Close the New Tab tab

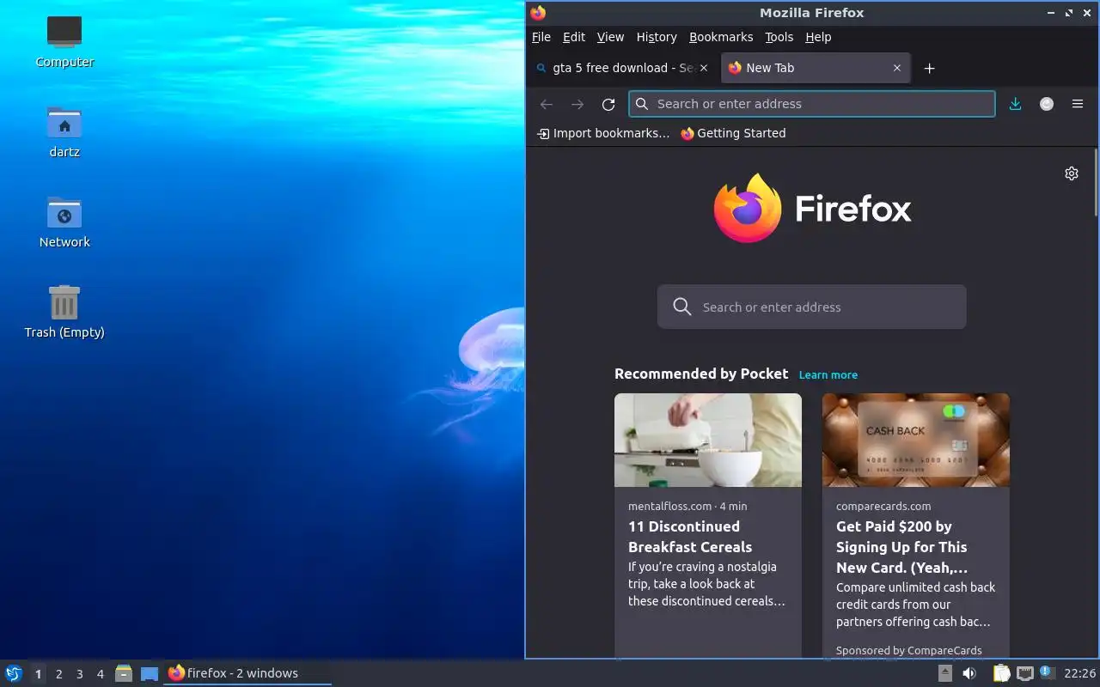(x=896, y=68)
